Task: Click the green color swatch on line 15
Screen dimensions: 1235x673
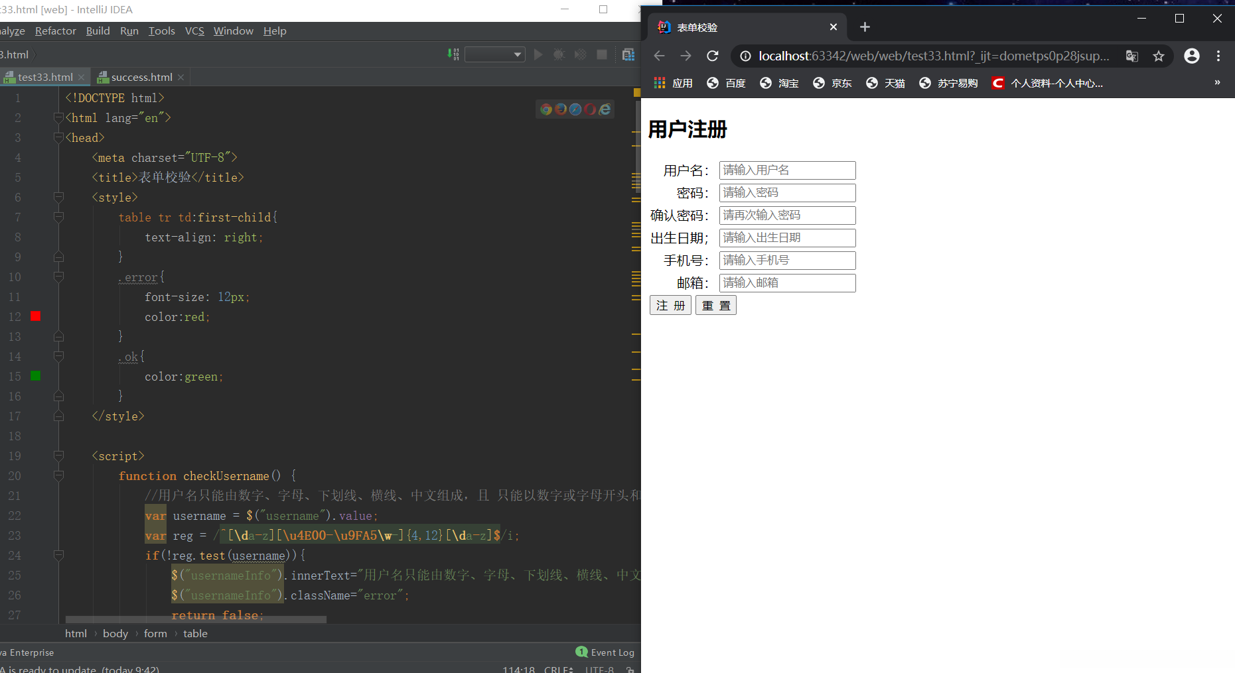Action: (35, 375)
